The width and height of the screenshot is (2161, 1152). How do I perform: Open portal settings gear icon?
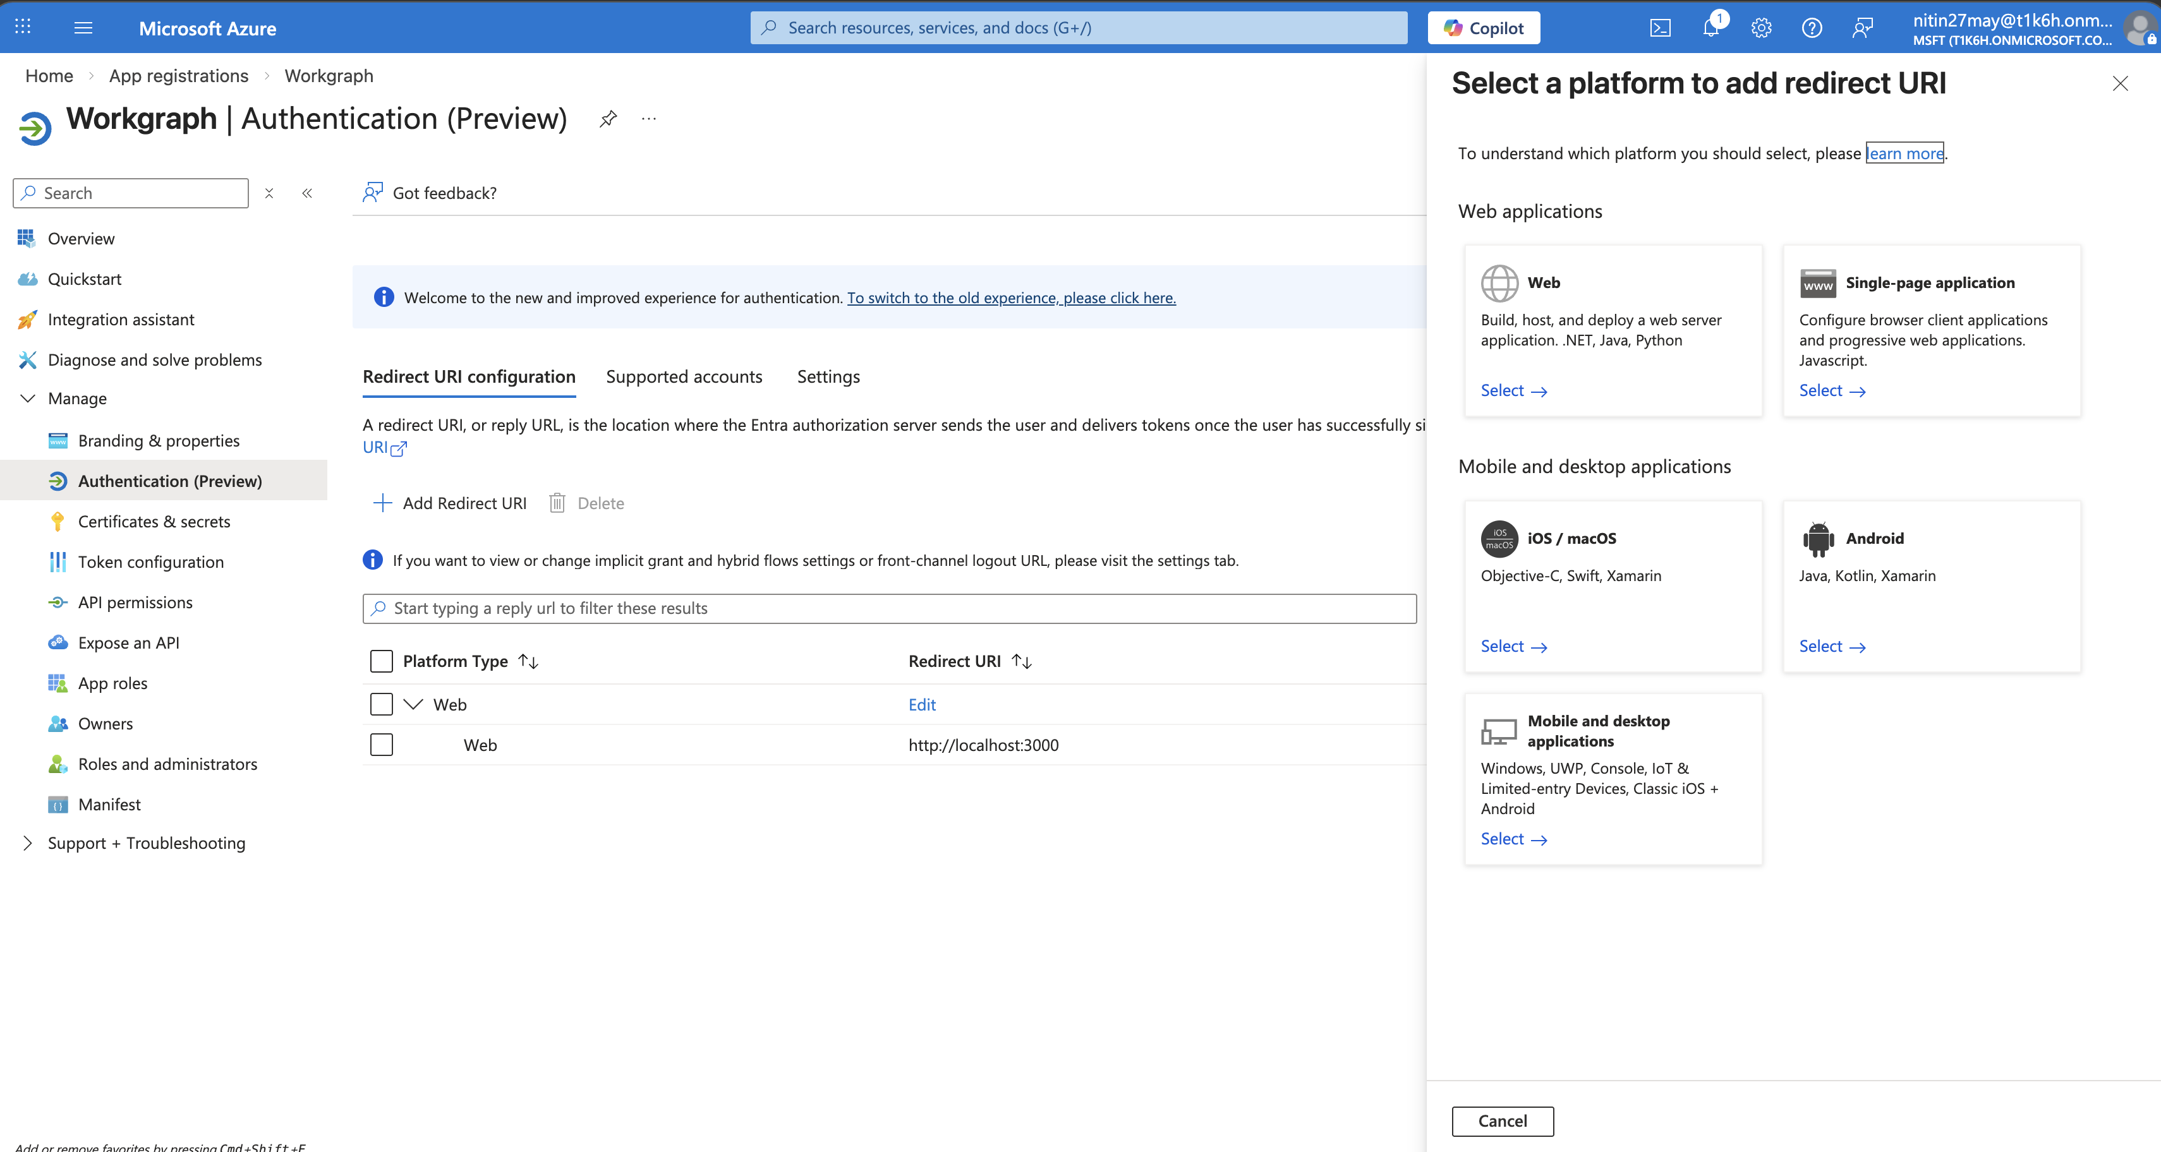tap(1761, 28)
